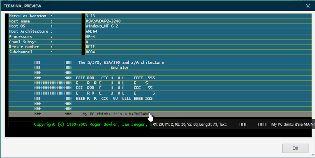Viewport: 315px width, 158px height.
Task: Select the green Copyright 1999-2009 Roger Bowler line
Action: click(160, 124)
